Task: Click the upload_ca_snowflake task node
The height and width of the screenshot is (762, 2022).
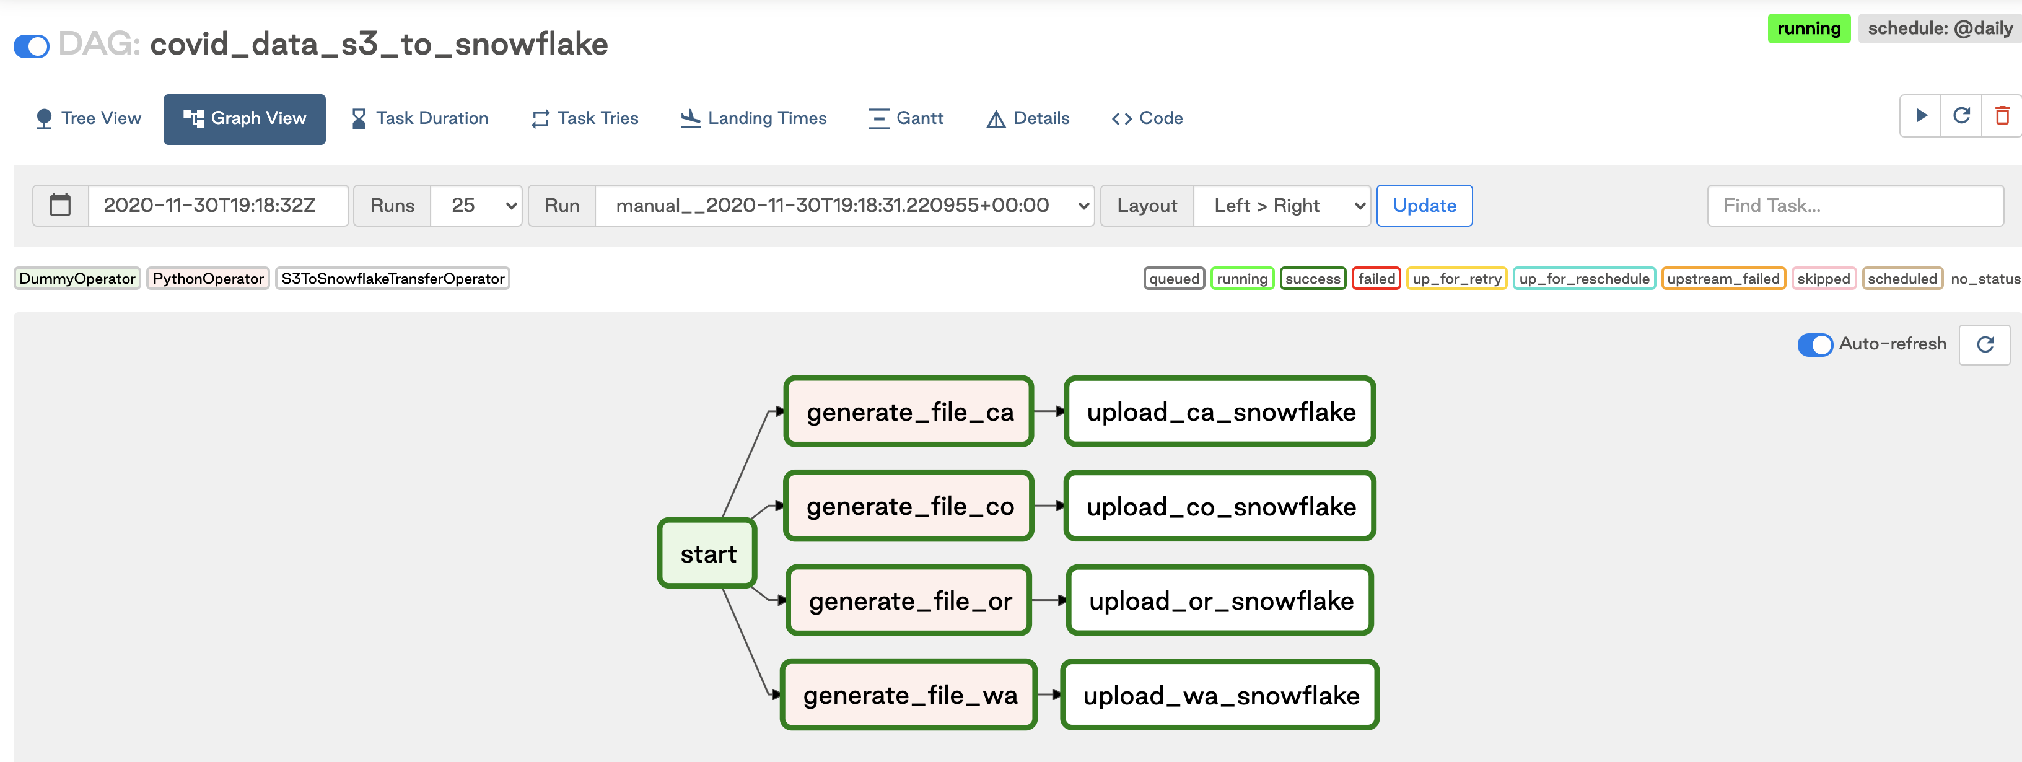Action: 1220,412
